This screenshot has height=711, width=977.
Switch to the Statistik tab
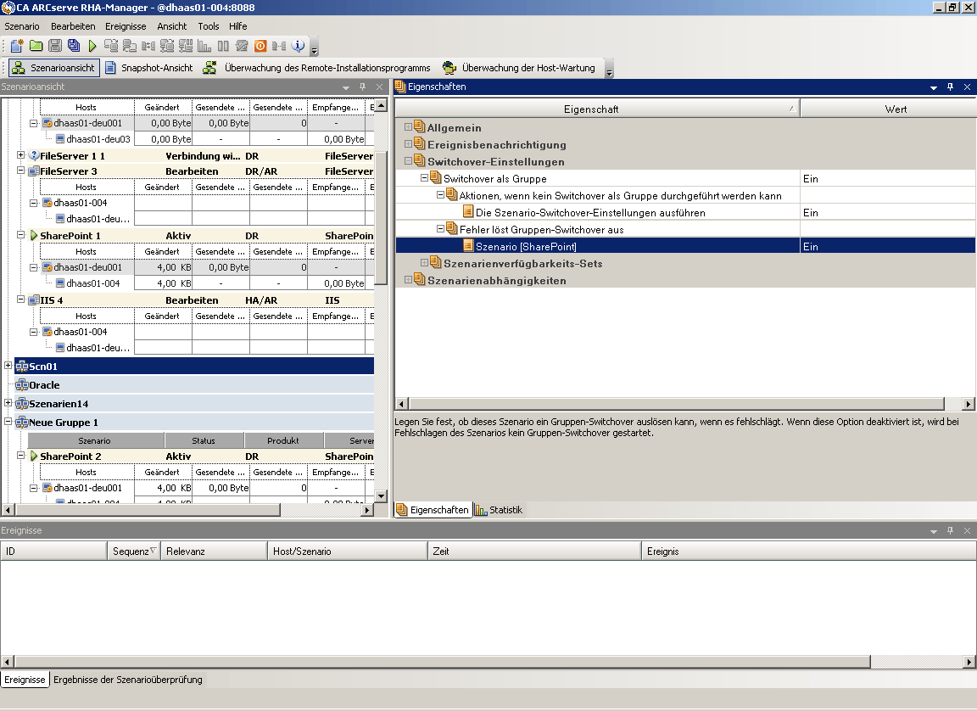point(500,510)
